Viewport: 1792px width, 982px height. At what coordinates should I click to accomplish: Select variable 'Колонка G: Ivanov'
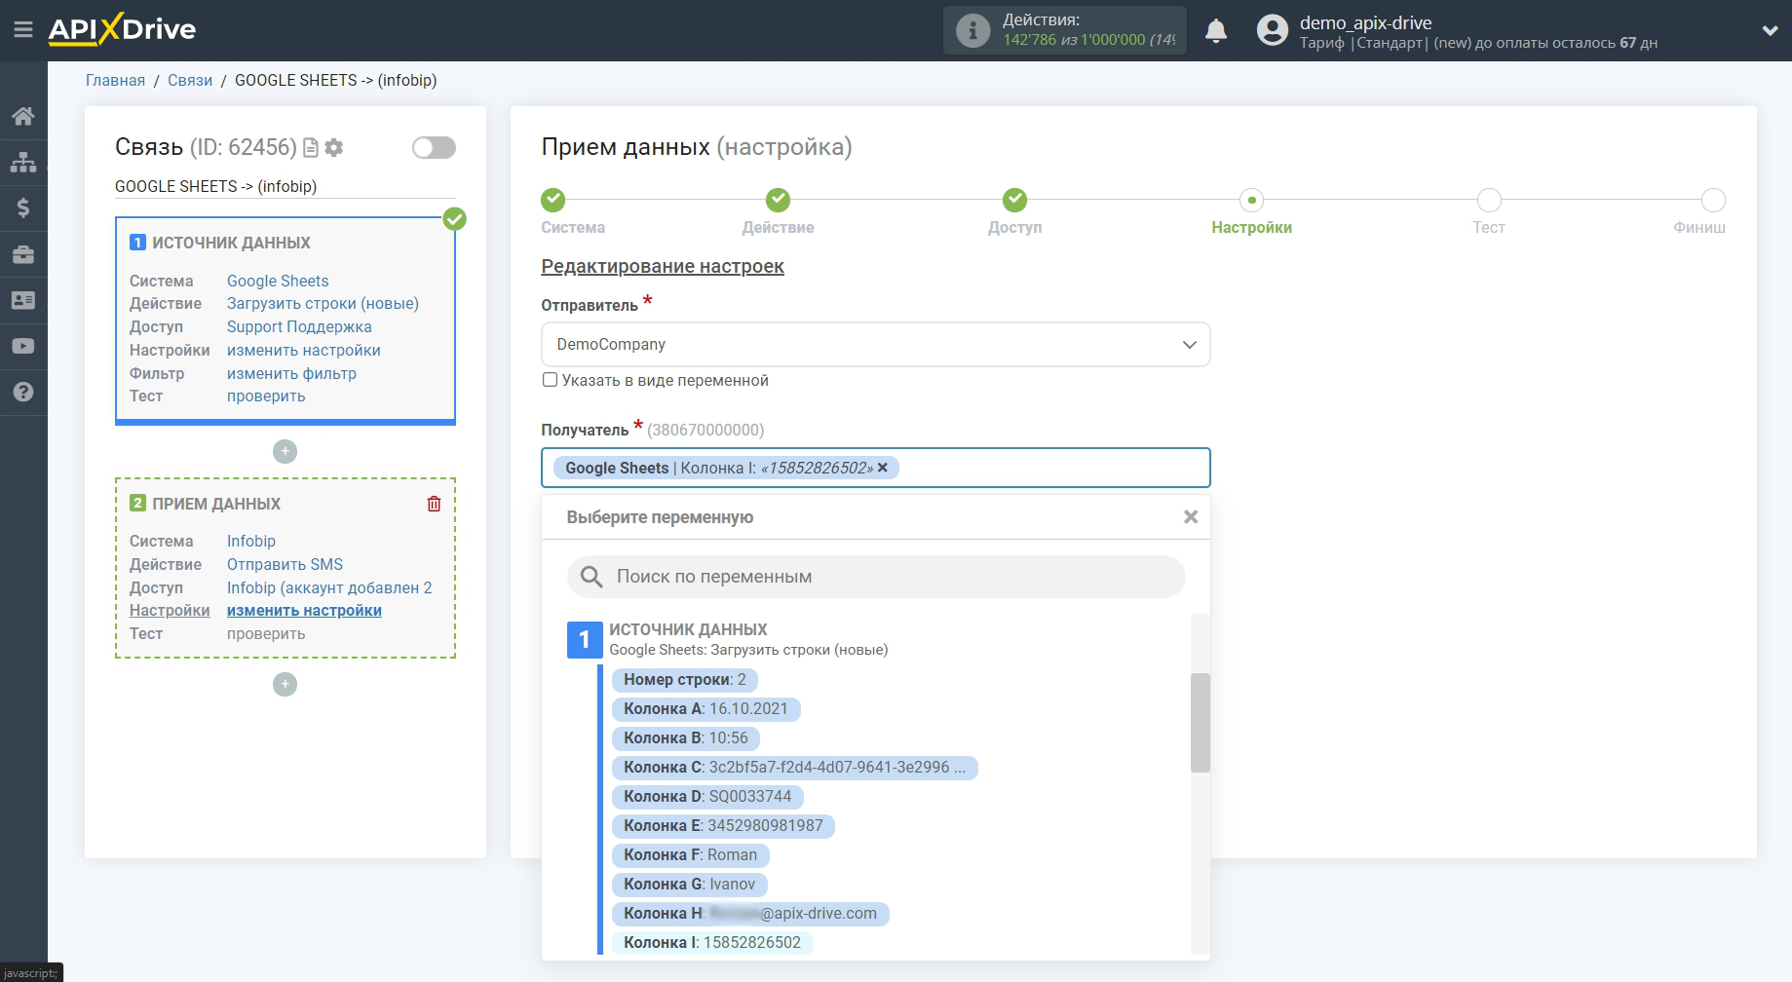pos(689,884)
